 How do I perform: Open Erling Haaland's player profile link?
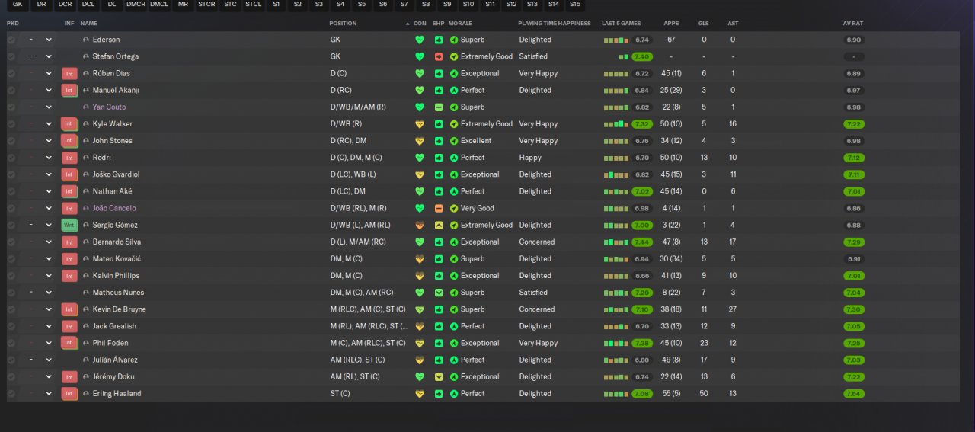point(117,393)
